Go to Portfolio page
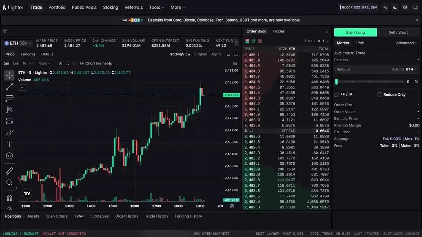This screenshot has width=422, height=237. pyautogui.click(x=57, y=8)
